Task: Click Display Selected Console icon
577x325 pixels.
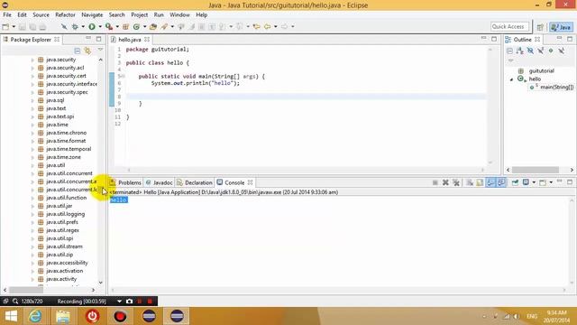Action: coord(526,182)
